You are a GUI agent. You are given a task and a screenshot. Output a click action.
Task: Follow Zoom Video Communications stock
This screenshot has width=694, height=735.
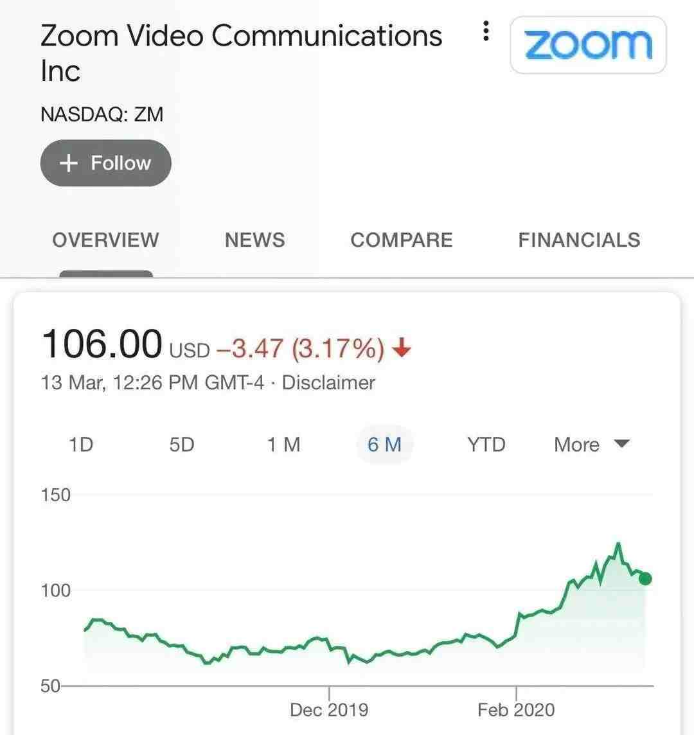(x=106, y=163)
